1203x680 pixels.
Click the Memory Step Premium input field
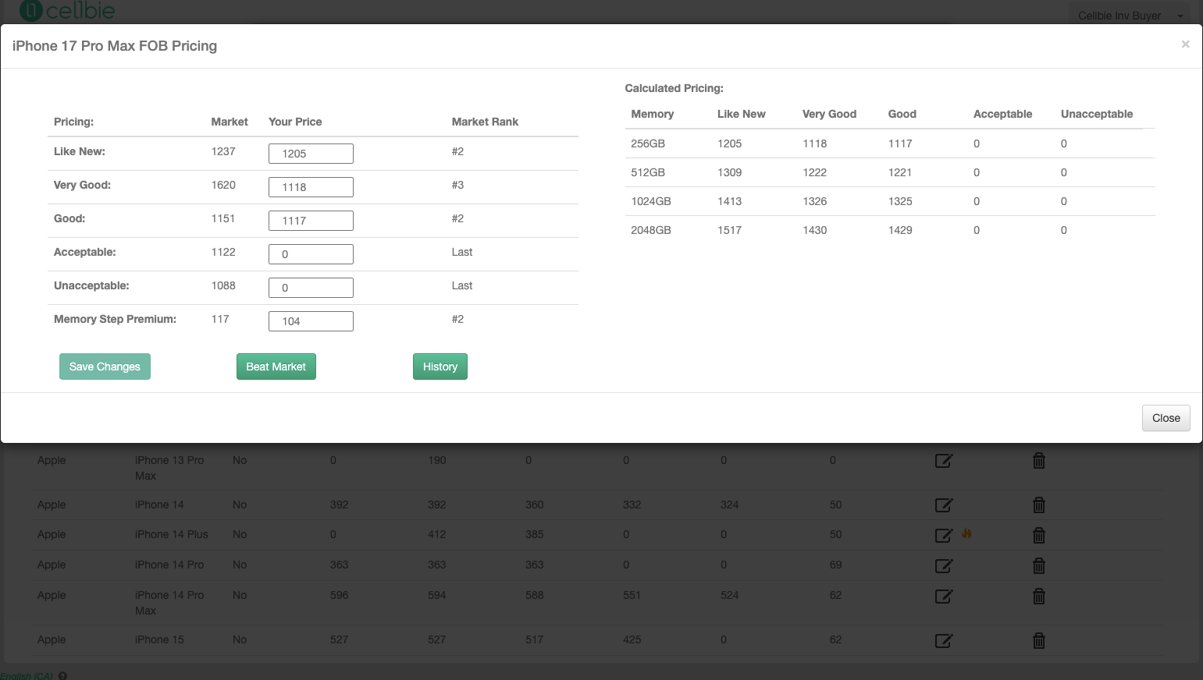coord(311,321)
